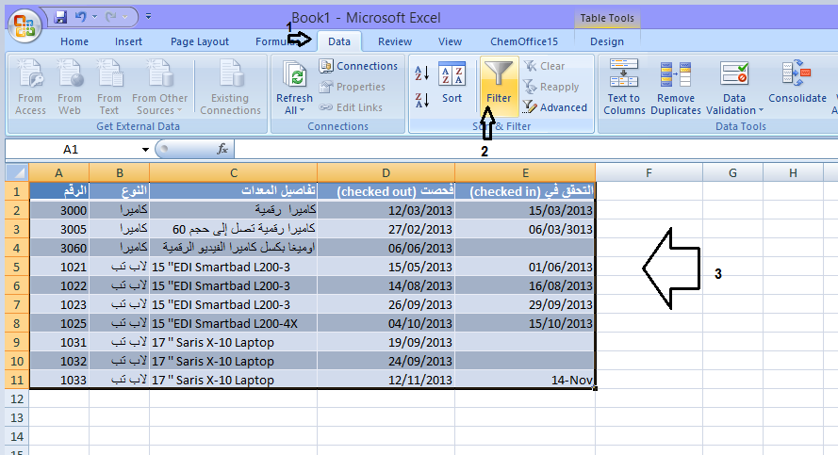
Task: Click cell 15 "EDI Smartbad L200-4X
Action: [x=234, y=323]
